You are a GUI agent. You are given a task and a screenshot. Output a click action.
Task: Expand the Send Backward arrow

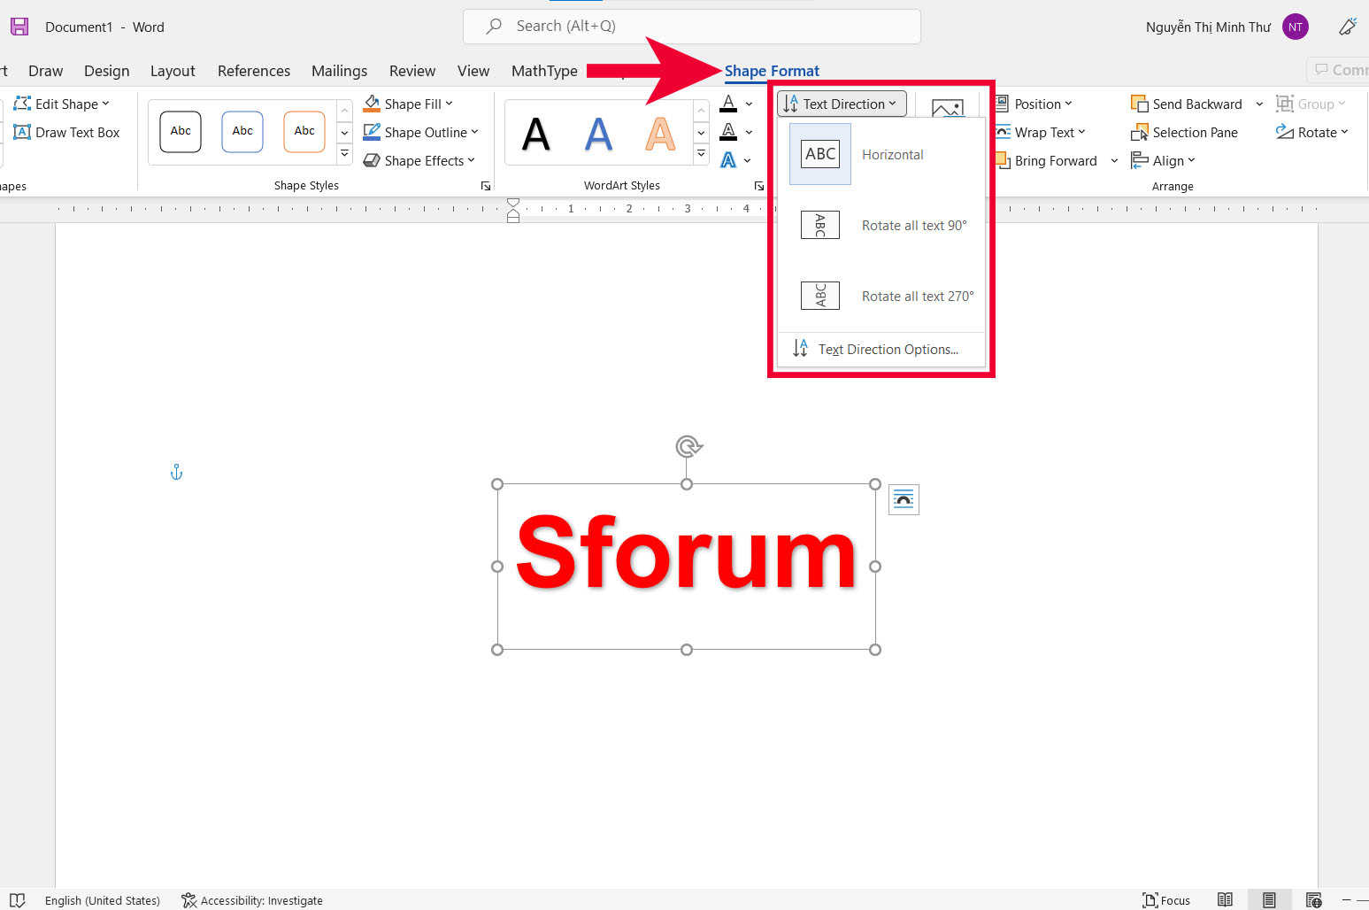pos(1259,104)
